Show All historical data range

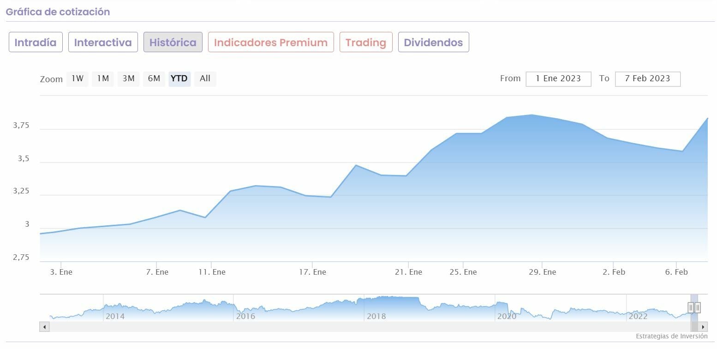coord(205,78)
